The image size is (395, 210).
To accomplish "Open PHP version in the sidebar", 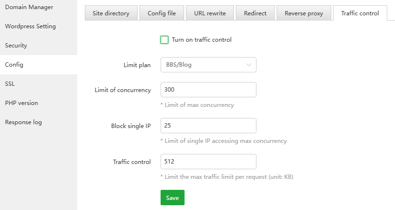I will [22, 103].
